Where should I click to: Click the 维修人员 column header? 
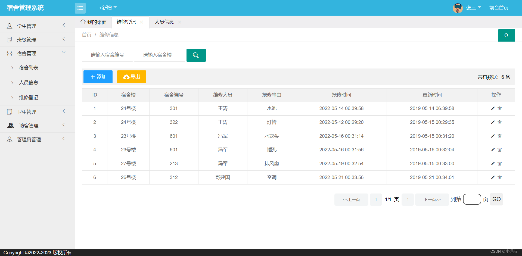(x=223, y=95)
